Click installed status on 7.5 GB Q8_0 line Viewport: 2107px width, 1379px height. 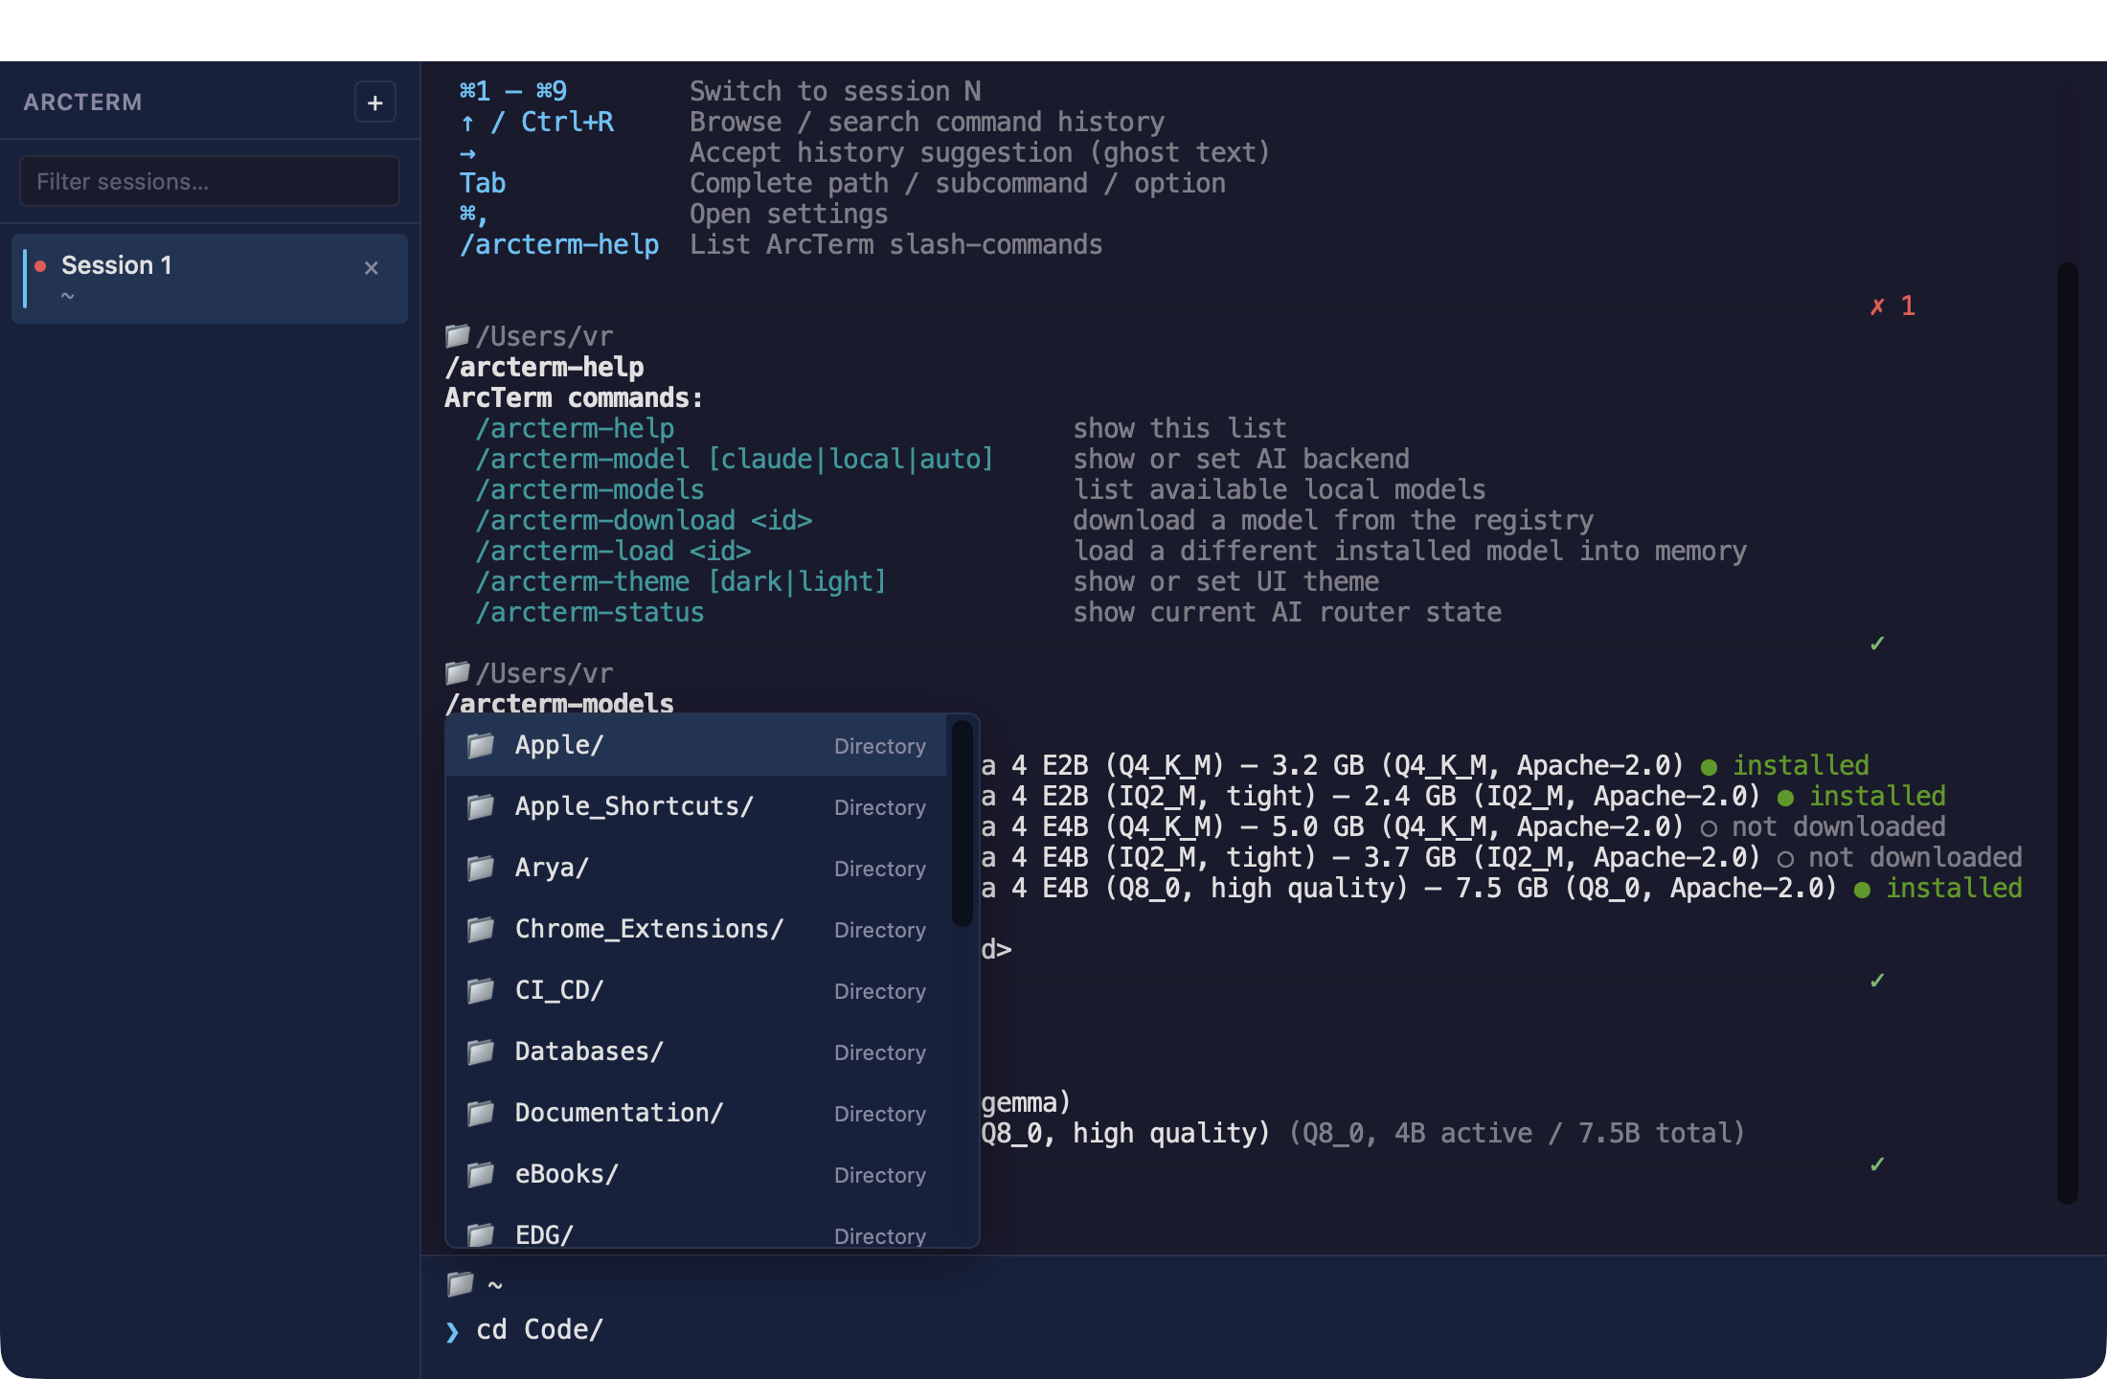1938,889
